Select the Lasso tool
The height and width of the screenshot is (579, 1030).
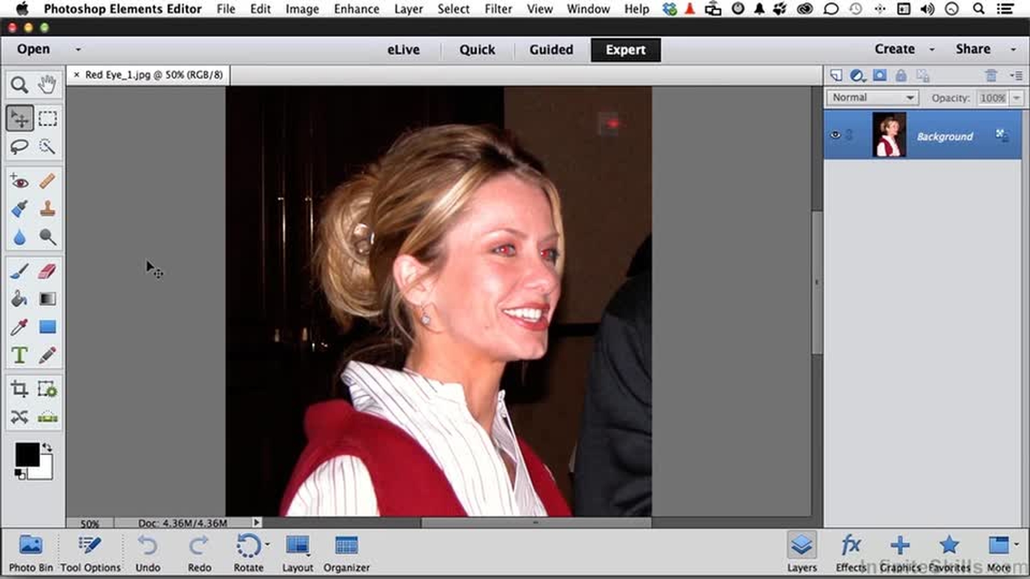pyautogui.click(x=19, y=146)
